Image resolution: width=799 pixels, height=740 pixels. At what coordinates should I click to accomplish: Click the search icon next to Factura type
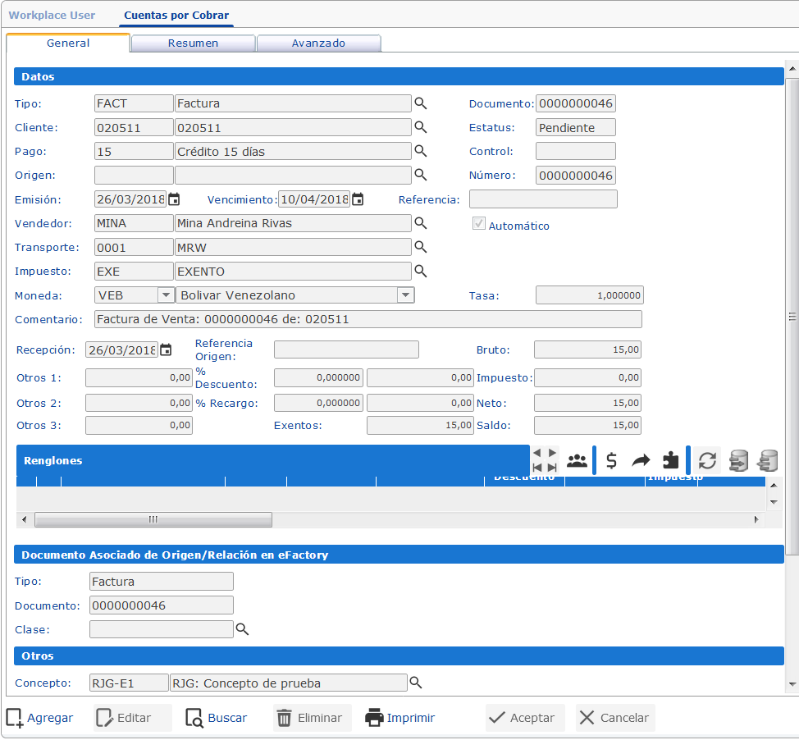pyautogui.click(x=420, y=103)
